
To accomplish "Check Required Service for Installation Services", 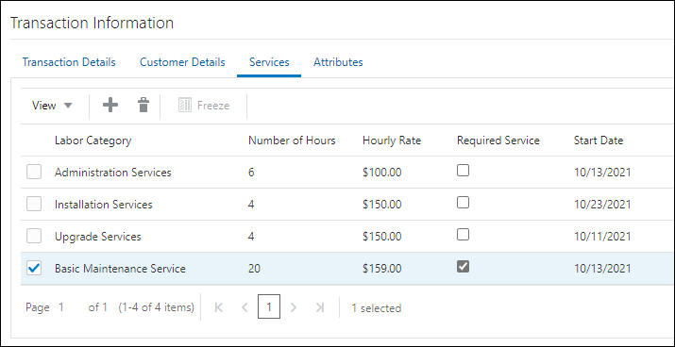I will [x=464, y=203].
